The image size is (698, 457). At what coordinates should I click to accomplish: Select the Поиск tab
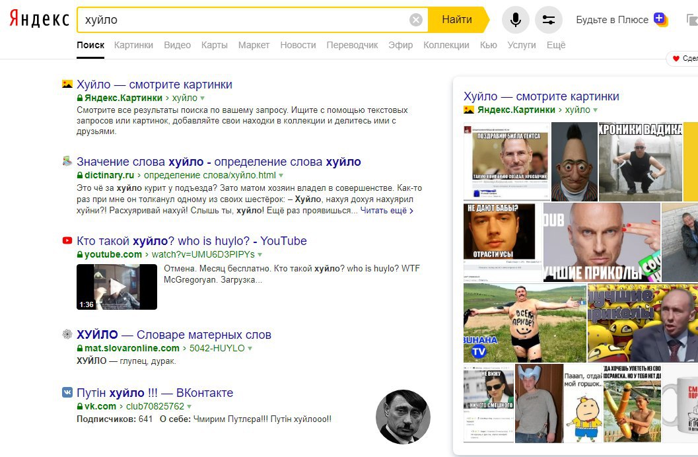coord(90,45)
